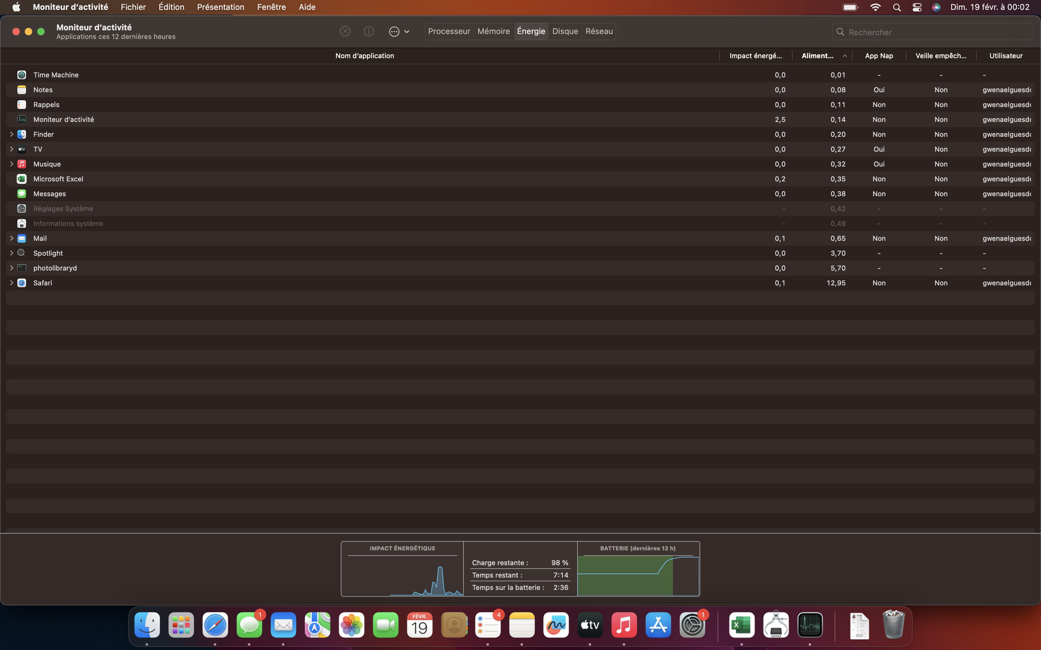Select the Time Machine row icon
The width and height of the screenshot is (1041, 650).
pyautogui.click(x=21, y=75)
